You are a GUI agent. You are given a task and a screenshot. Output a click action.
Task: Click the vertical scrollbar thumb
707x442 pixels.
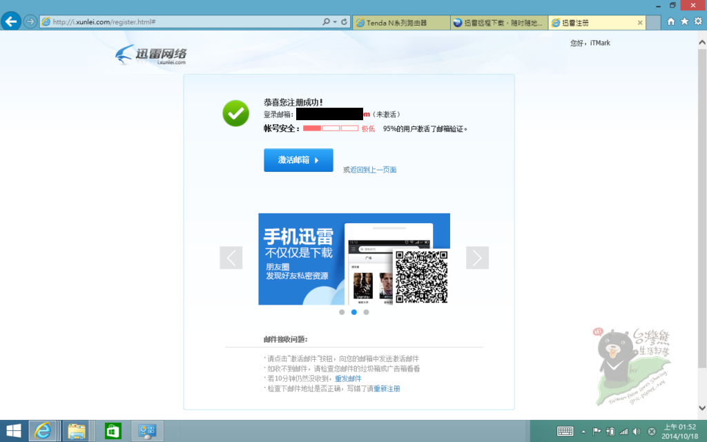tap(702, 207)
